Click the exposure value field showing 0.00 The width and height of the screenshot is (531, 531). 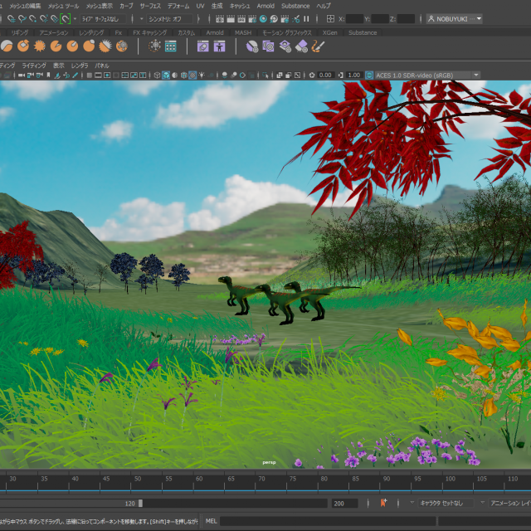[325, 76]
